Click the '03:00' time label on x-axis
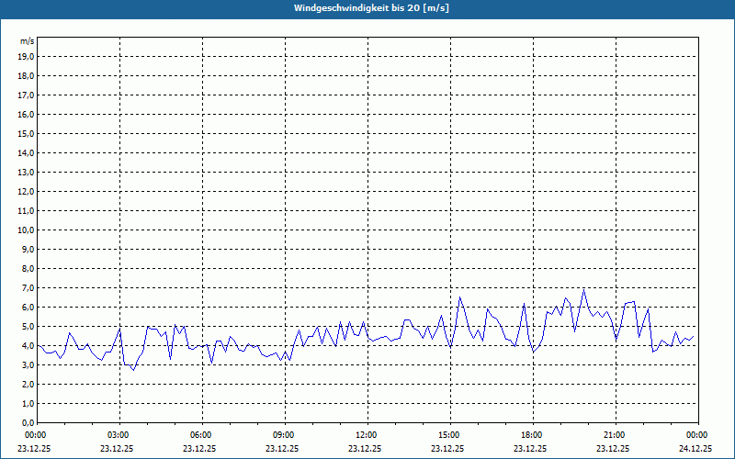The height and width of the screenshot is (459, 735). (120, 435)
